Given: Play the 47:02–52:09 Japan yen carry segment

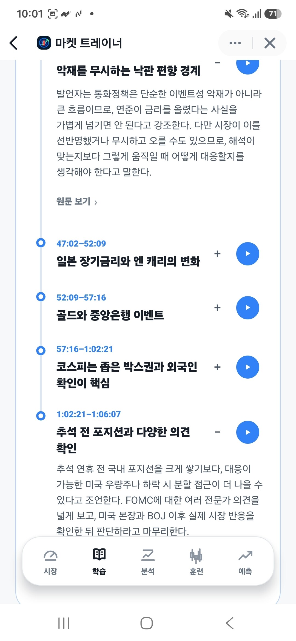Looking at the screenshot, I should click(x=248, y=254).
